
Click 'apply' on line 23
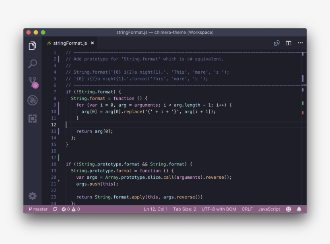(x=138, y=197)
